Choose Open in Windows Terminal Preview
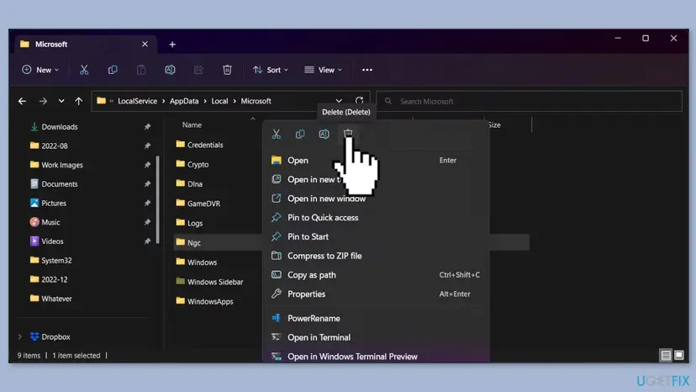This screenshot has height=392, width=696. pos(376,357)
